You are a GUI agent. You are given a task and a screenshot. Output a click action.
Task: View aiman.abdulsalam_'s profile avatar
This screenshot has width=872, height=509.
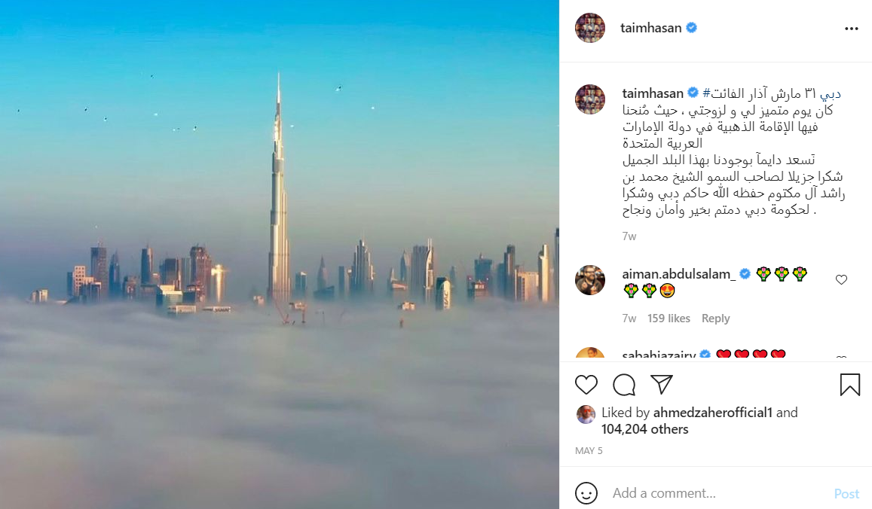(x=590, y=280)
